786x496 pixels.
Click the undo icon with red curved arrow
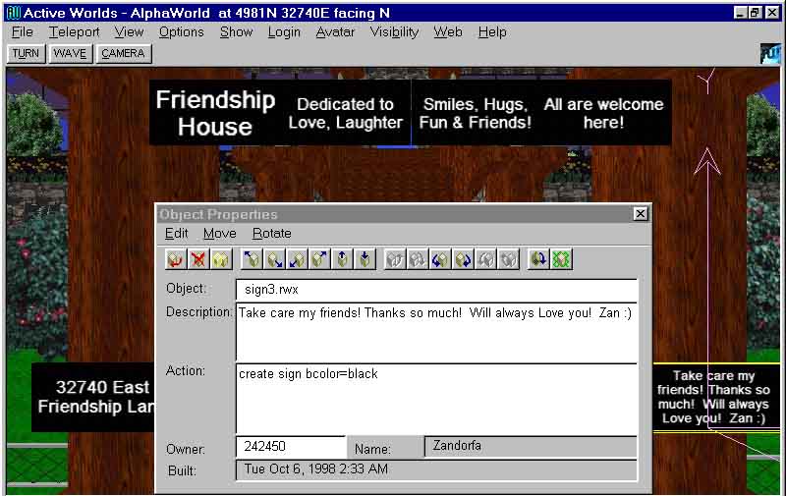click(176, 259)
